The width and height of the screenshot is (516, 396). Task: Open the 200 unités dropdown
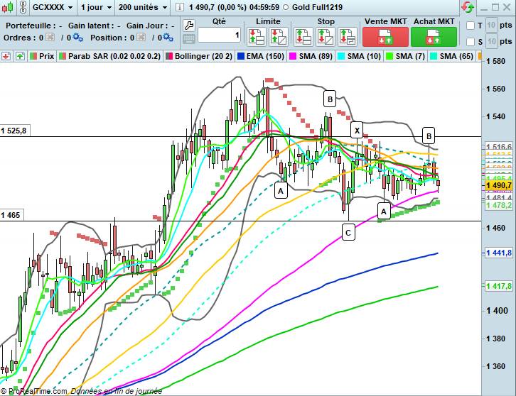[x=142, y=7]
